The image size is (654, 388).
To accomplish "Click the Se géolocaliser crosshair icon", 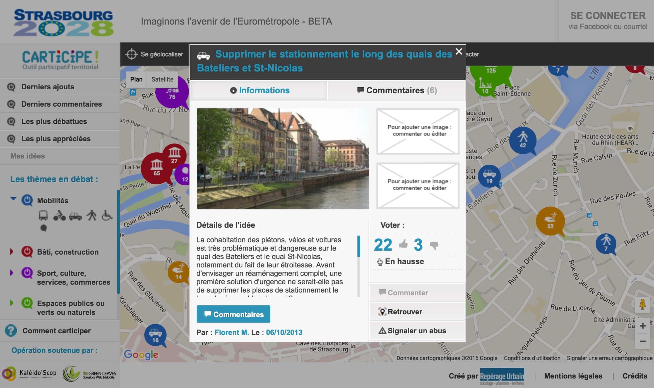I will point(131,54).
